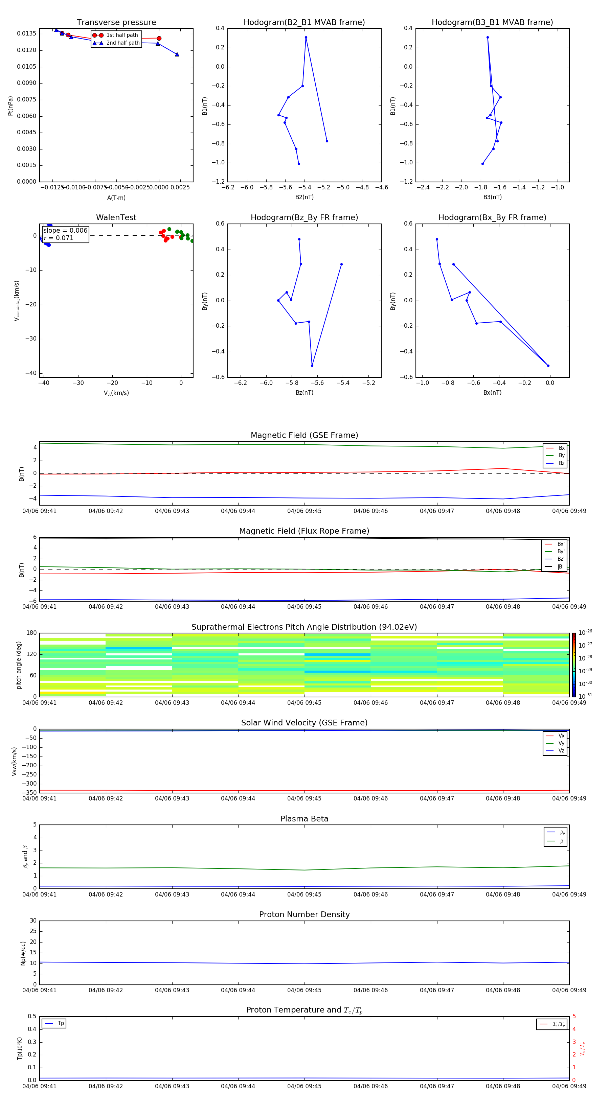This screenshot has height=1116, width=609.
Task: Select the β entry in Plasma Beta legend
Action: [556, 841]
